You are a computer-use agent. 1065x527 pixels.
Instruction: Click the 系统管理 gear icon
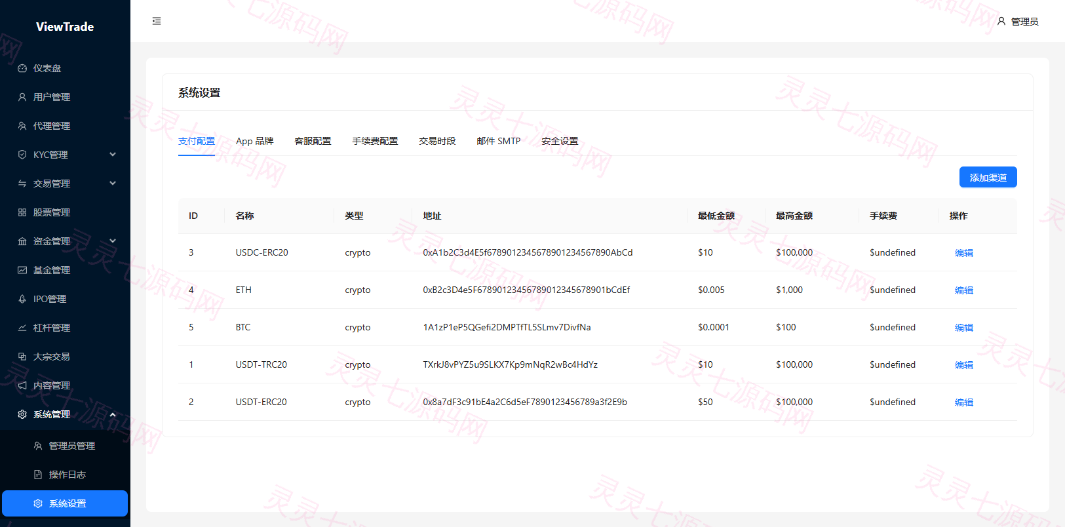[x=22, y=414]
